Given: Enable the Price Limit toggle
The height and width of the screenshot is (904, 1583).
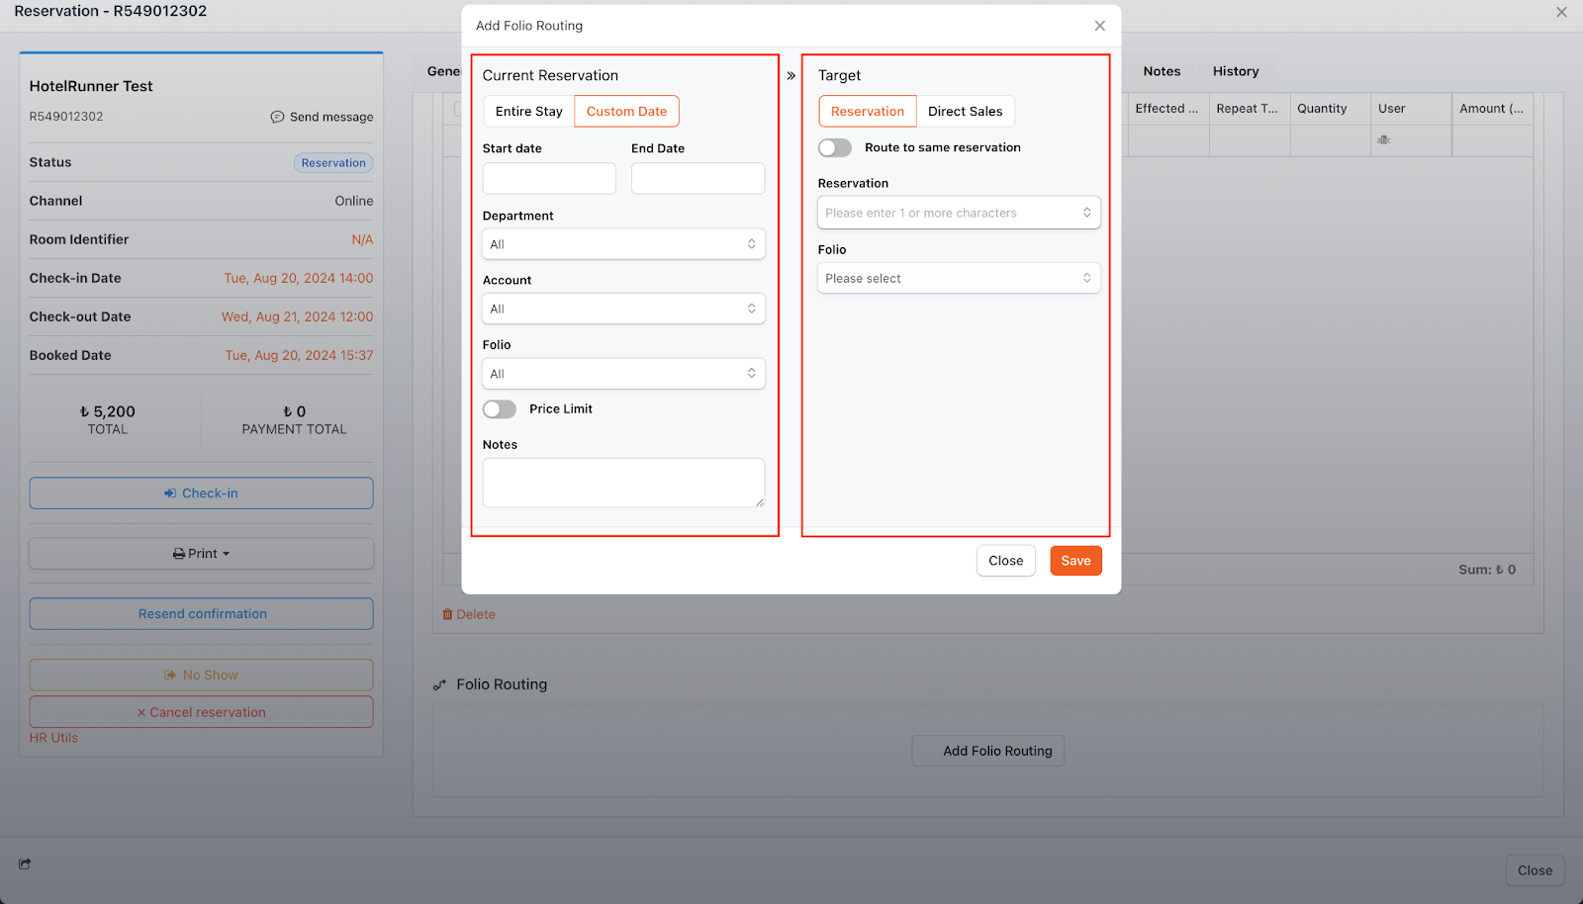Looking at the screenshot, I should coord(500,409).
